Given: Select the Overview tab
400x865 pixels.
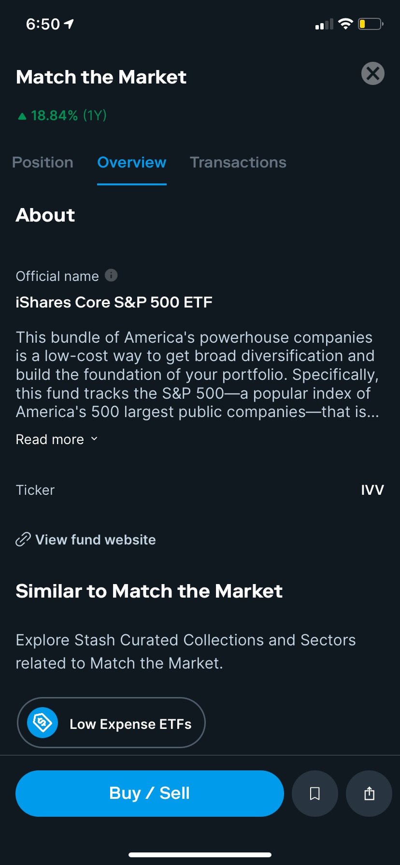Looking at the screenshot, I should click(132, 162).
